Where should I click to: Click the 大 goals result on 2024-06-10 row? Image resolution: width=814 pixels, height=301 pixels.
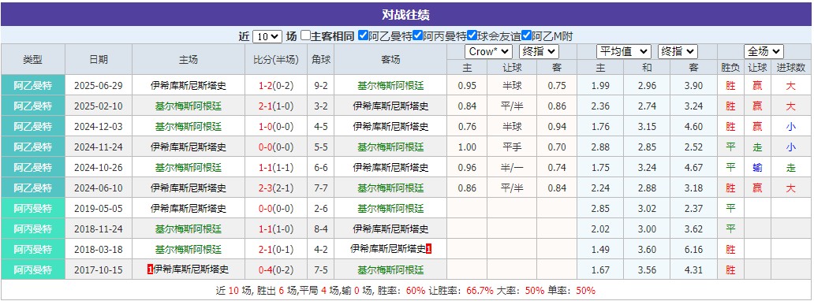click(790, 188)
